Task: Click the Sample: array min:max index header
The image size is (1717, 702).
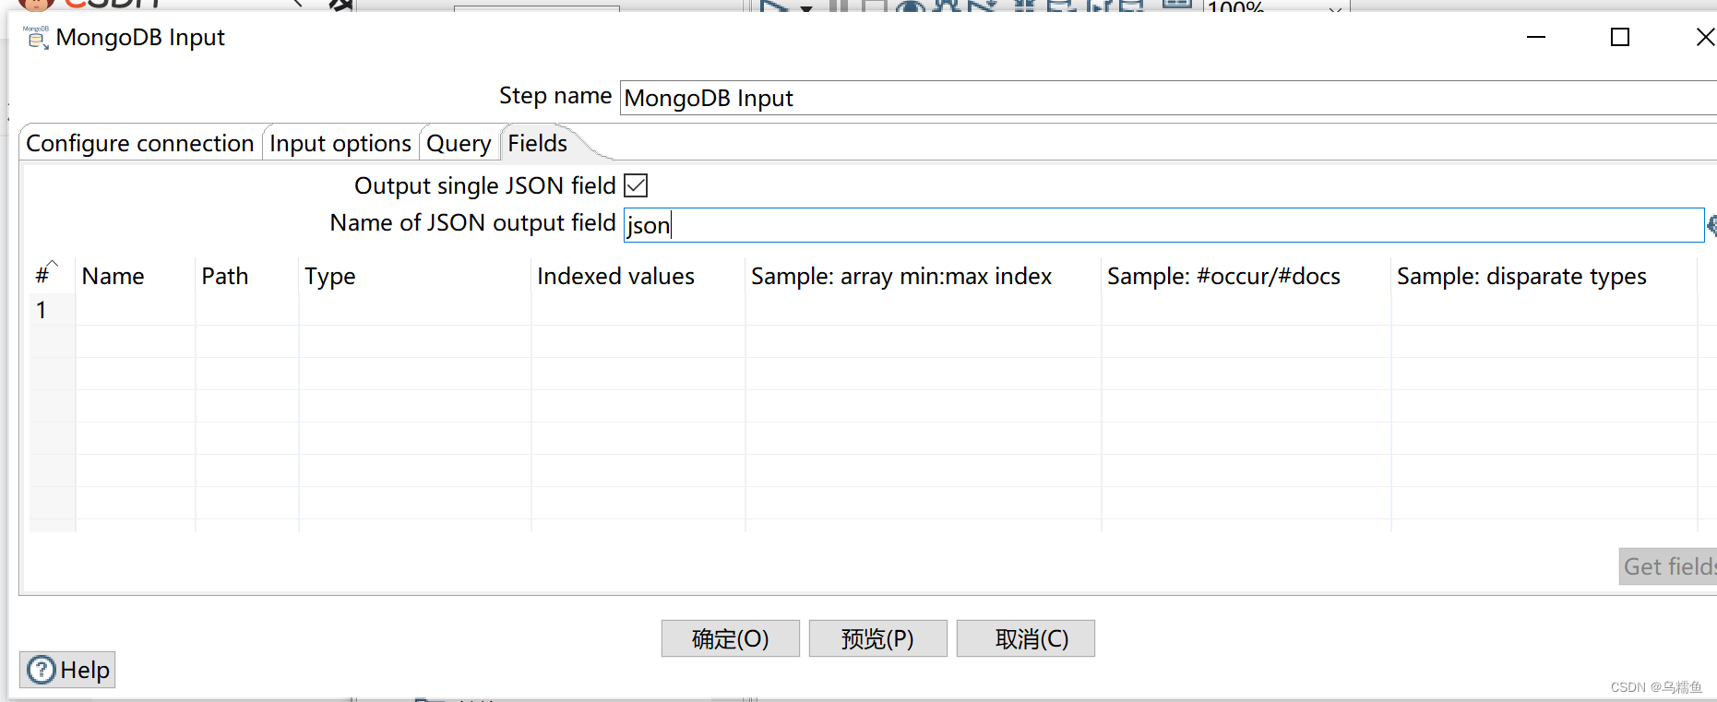Action: point(924,276)
